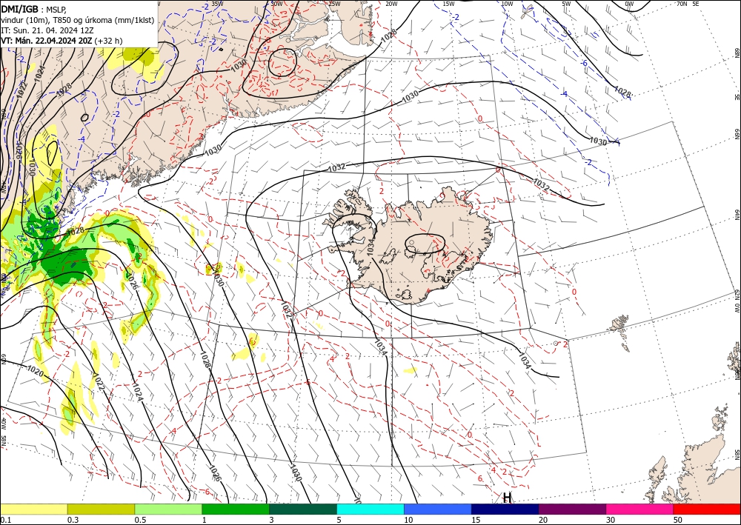Click the light green 0.5–1 legend swatch
The height and width of the screenshot is (525, 741).
click(168, 509)
